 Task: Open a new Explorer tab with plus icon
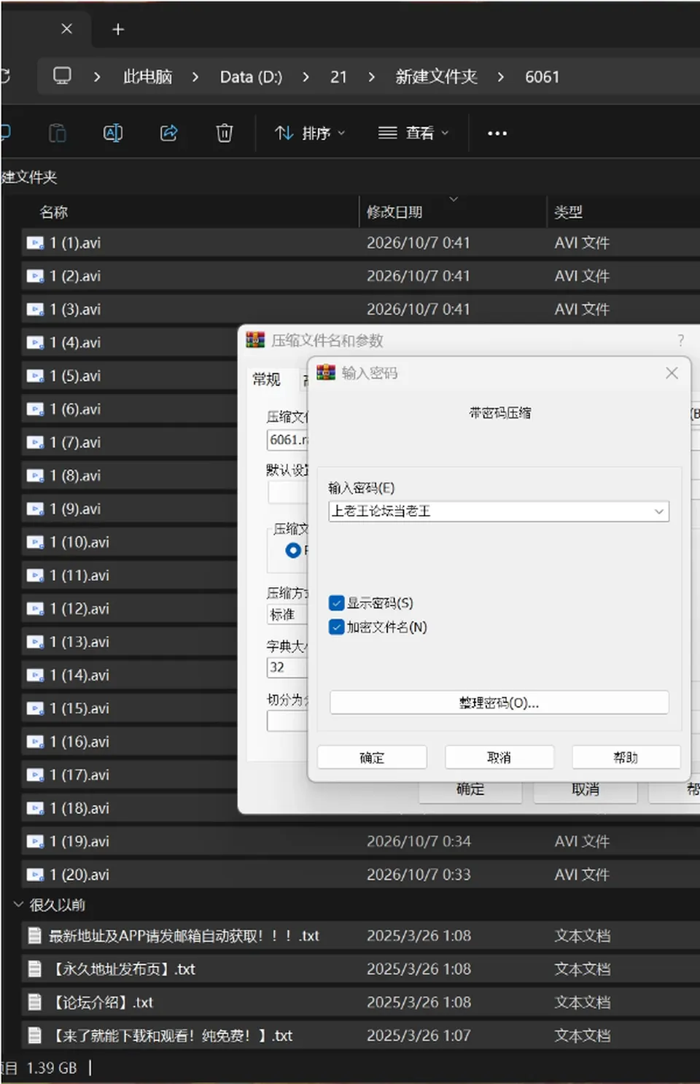(x=118, y=29)
